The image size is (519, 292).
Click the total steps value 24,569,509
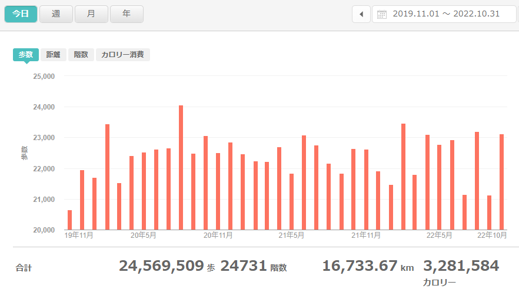pos(161,266)
